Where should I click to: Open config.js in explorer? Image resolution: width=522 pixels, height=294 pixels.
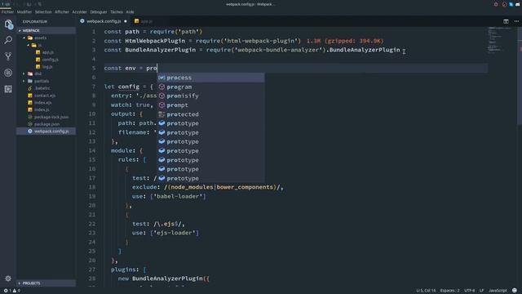(x=50, y=60)
